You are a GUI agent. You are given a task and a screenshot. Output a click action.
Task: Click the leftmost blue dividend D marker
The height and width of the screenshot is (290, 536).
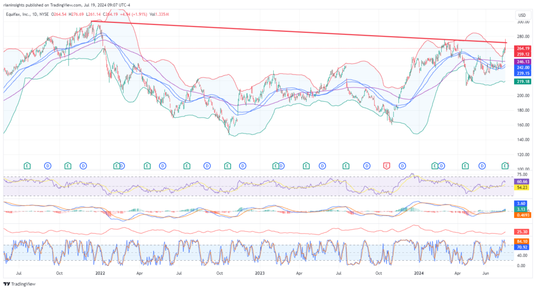[47, 166]
